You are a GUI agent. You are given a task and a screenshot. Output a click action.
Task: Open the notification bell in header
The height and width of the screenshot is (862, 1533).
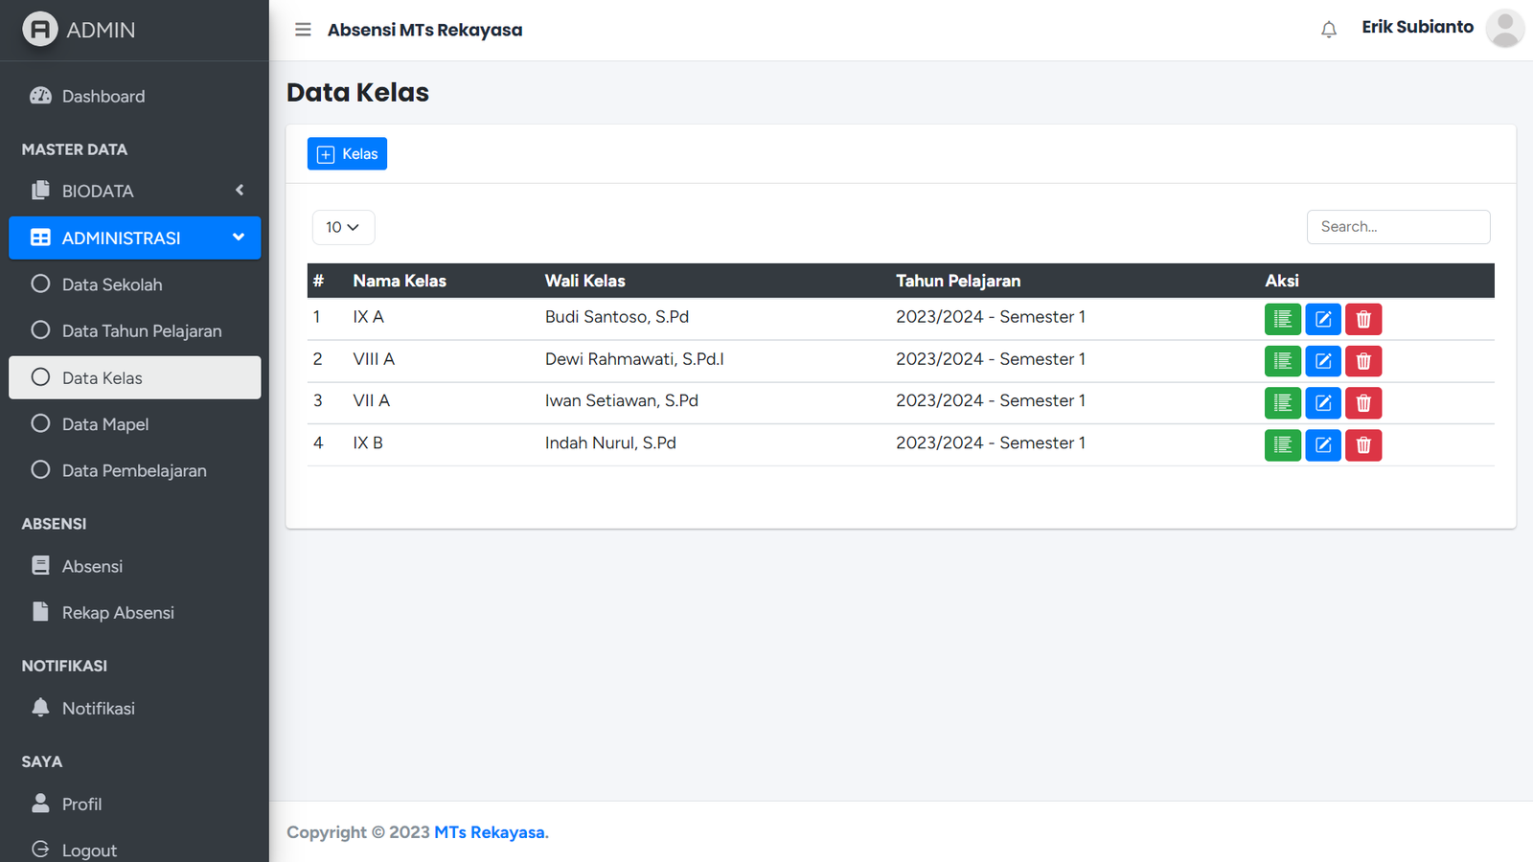(x=1328, y=30)
